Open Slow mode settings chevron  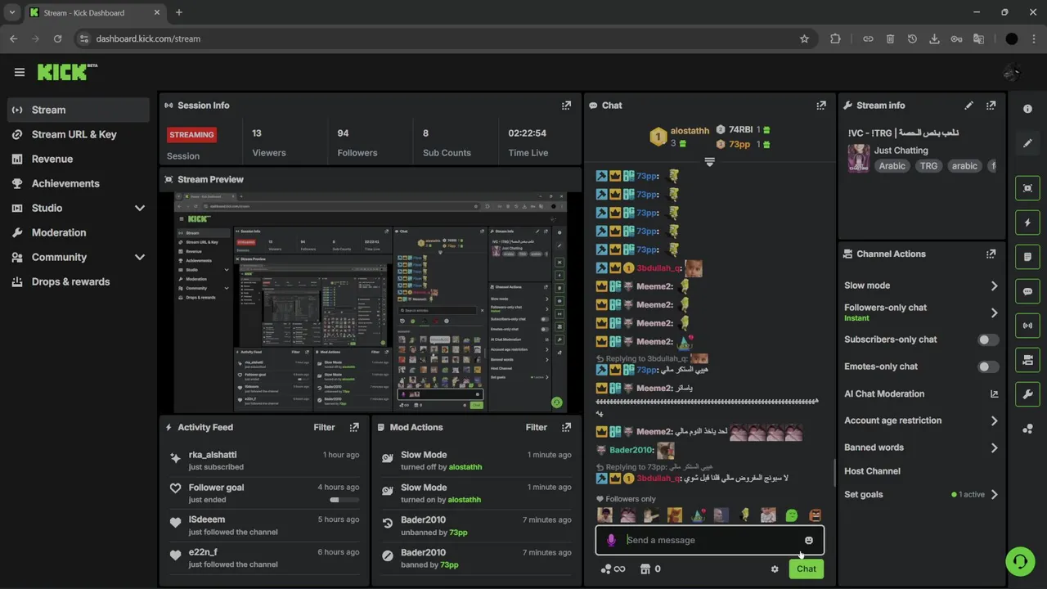(x=994, y=286)
